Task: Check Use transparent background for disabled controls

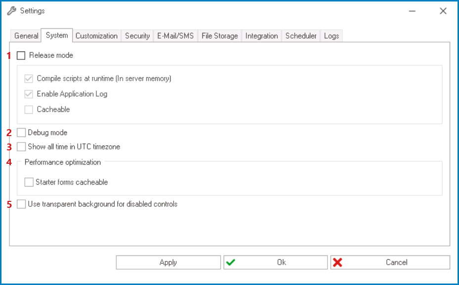Action: (x=20, y=204)
